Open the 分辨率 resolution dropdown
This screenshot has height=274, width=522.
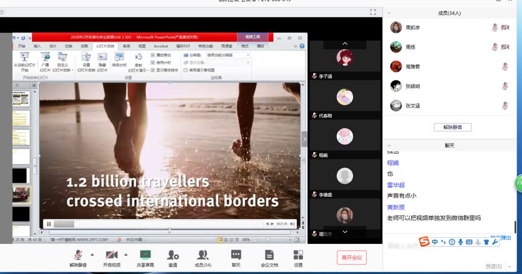coord(228,55)
